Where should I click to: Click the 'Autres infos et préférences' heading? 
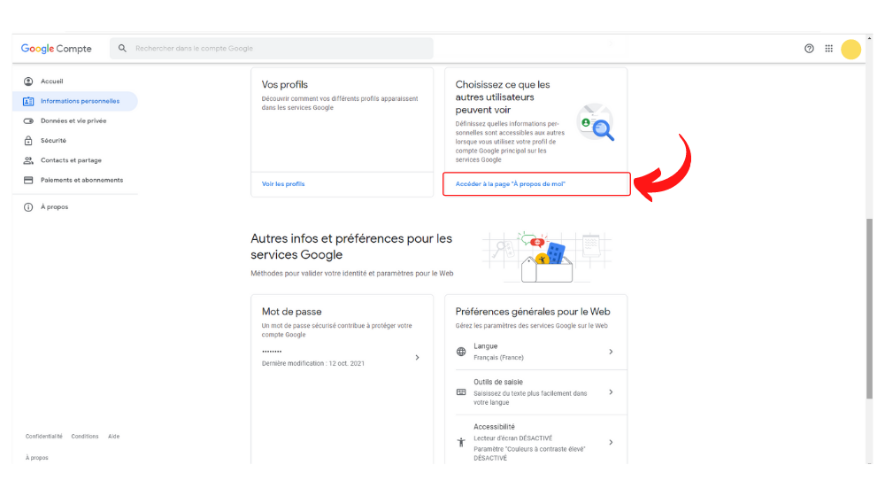351,247
